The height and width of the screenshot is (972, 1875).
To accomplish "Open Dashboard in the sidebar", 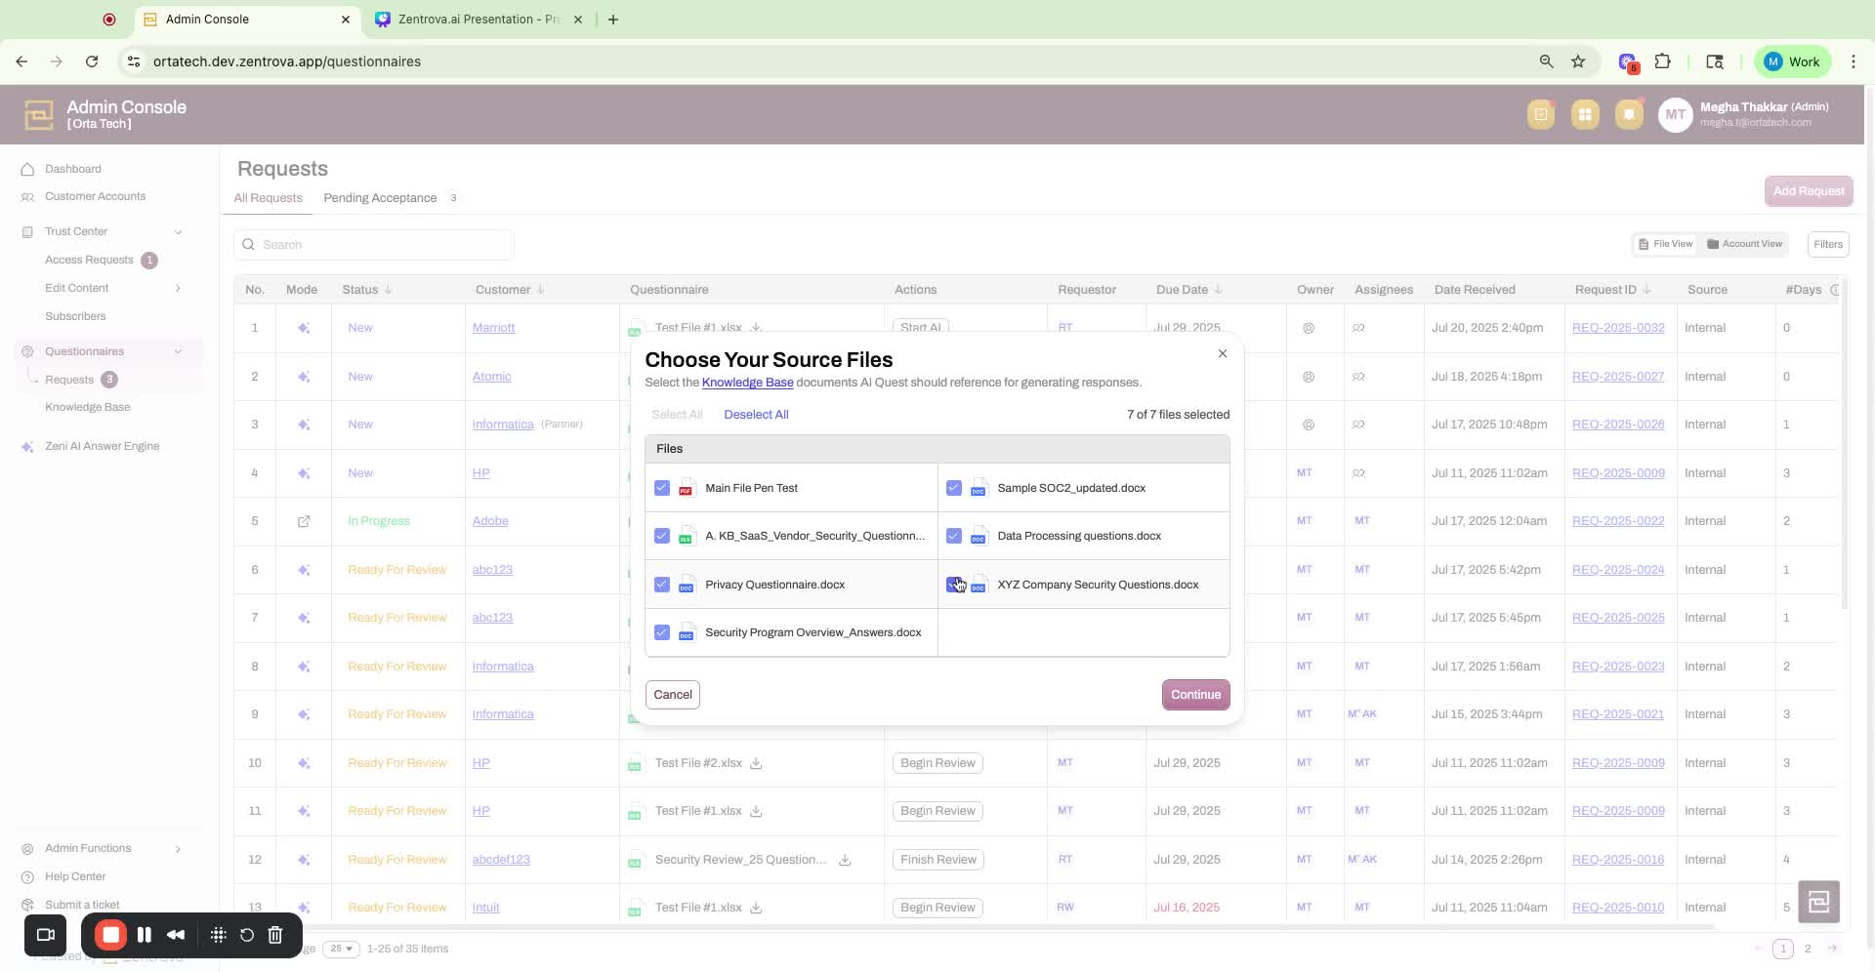I will click(72, 169).
